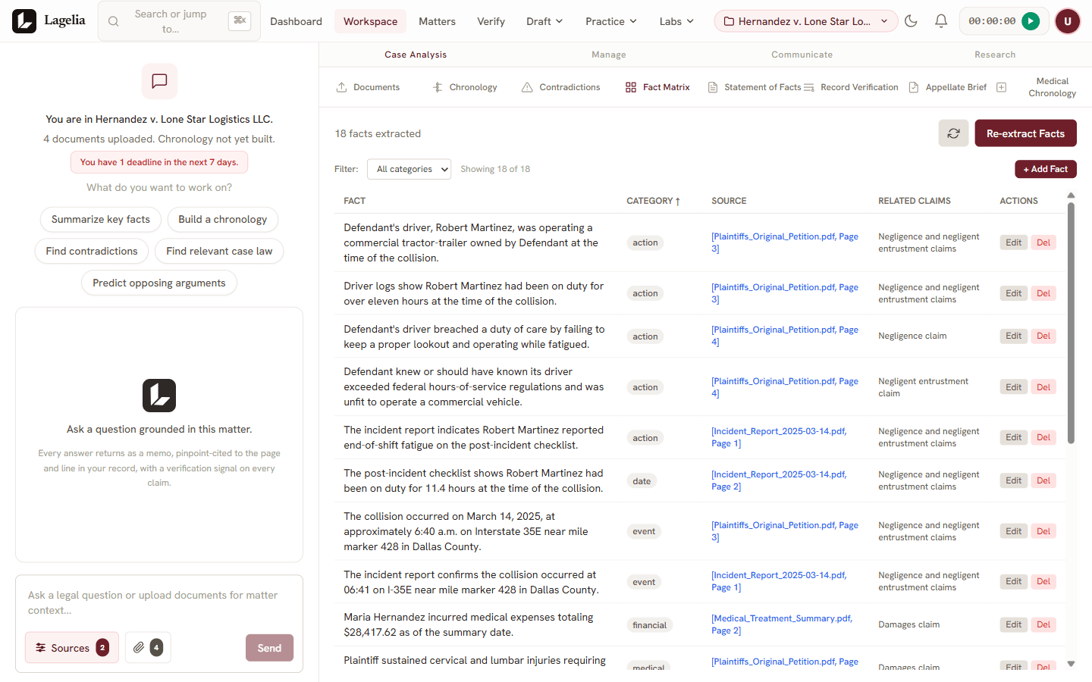1092x682 pixels.
Task: Open the Chronology sub-tab
Action: click(x=465, y=87)
